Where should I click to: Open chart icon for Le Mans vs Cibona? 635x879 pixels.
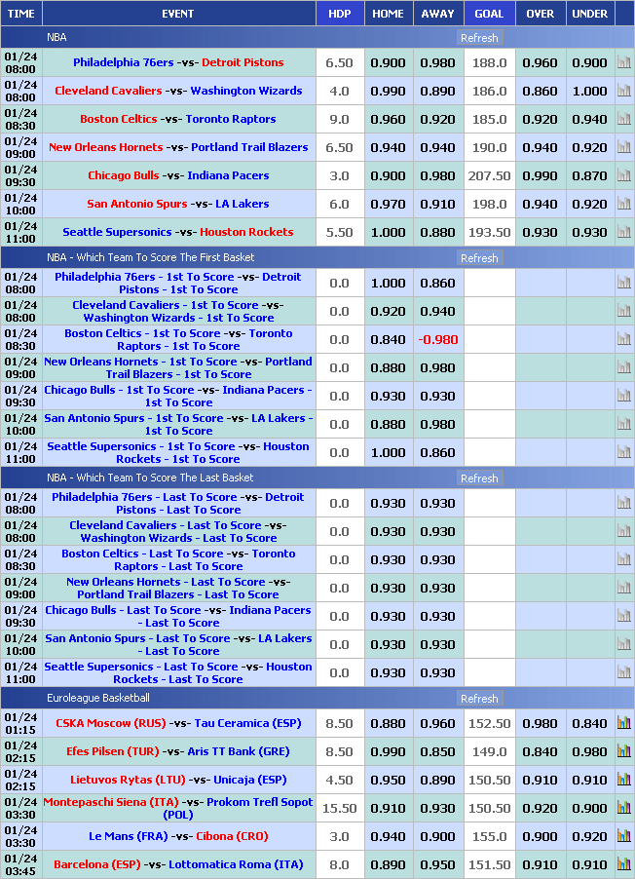point(624,836)
